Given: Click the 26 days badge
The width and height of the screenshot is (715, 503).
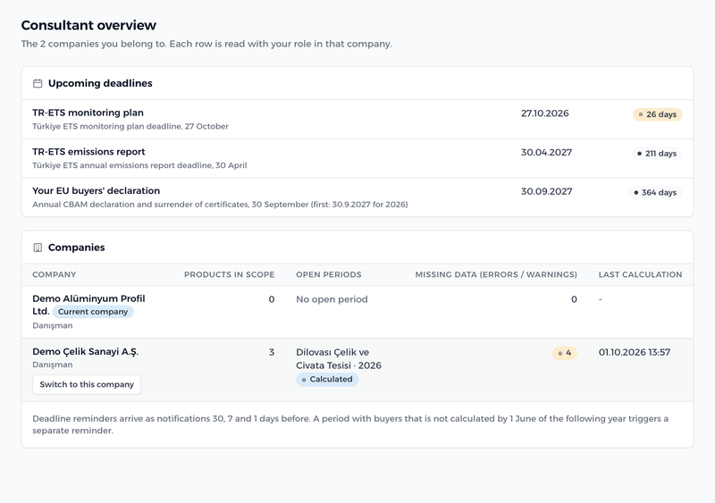Looking at the screenshot, I should (657, 114).
